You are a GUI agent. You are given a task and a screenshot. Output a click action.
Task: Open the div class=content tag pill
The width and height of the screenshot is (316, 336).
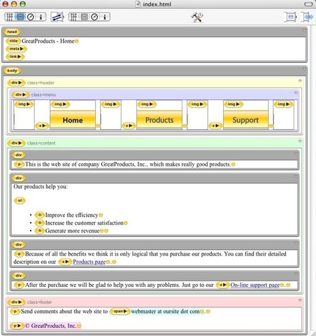(x=17, y=143)
